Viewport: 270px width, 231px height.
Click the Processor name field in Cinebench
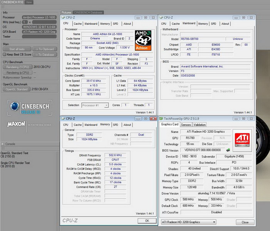click(x=39, y=17)
